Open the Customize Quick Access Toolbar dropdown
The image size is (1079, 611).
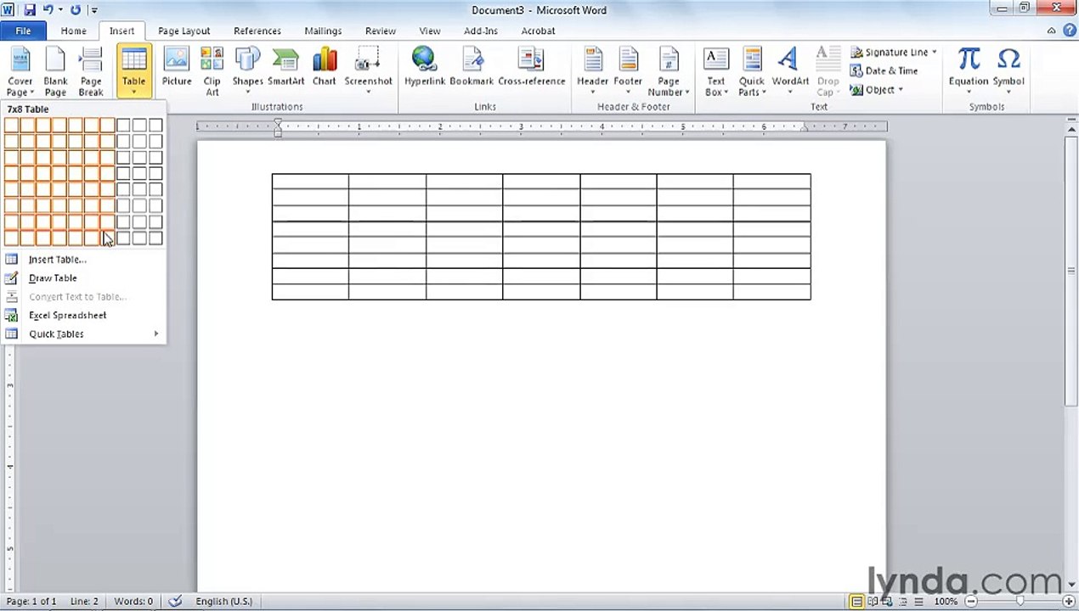click(x=93, y=10)
